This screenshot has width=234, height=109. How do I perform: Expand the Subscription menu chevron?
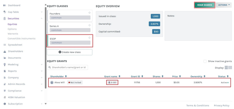pos(42,104)
